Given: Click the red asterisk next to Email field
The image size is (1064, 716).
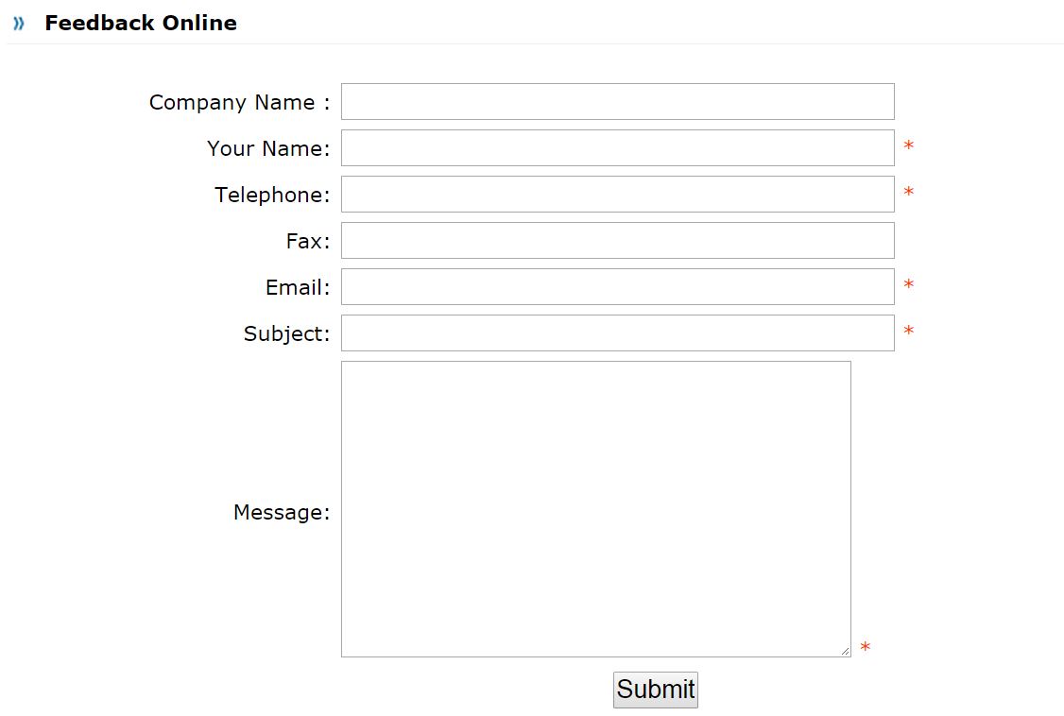Looking at the screenshot, I should point(909,284).
